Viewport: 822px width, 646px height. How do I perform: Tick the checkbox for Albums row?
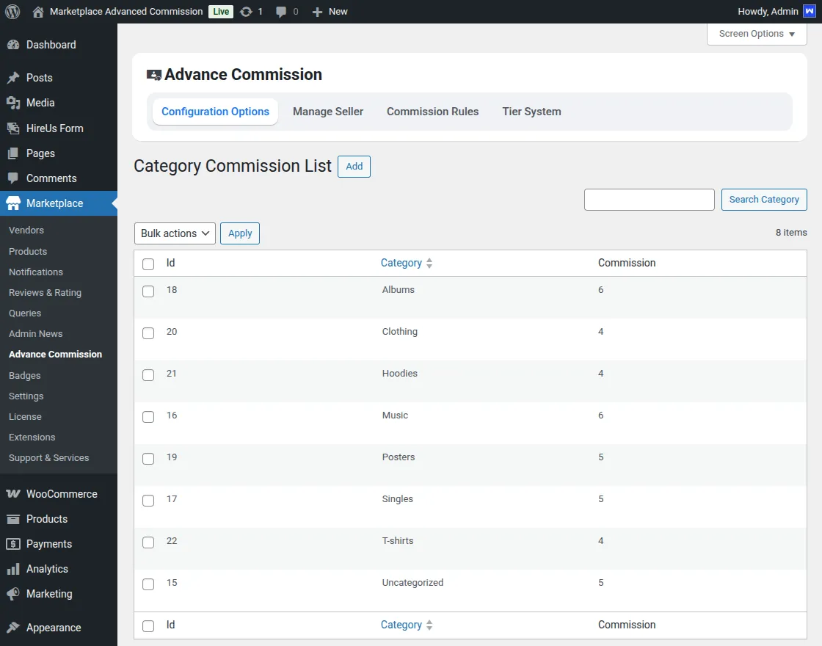point(148,291)
